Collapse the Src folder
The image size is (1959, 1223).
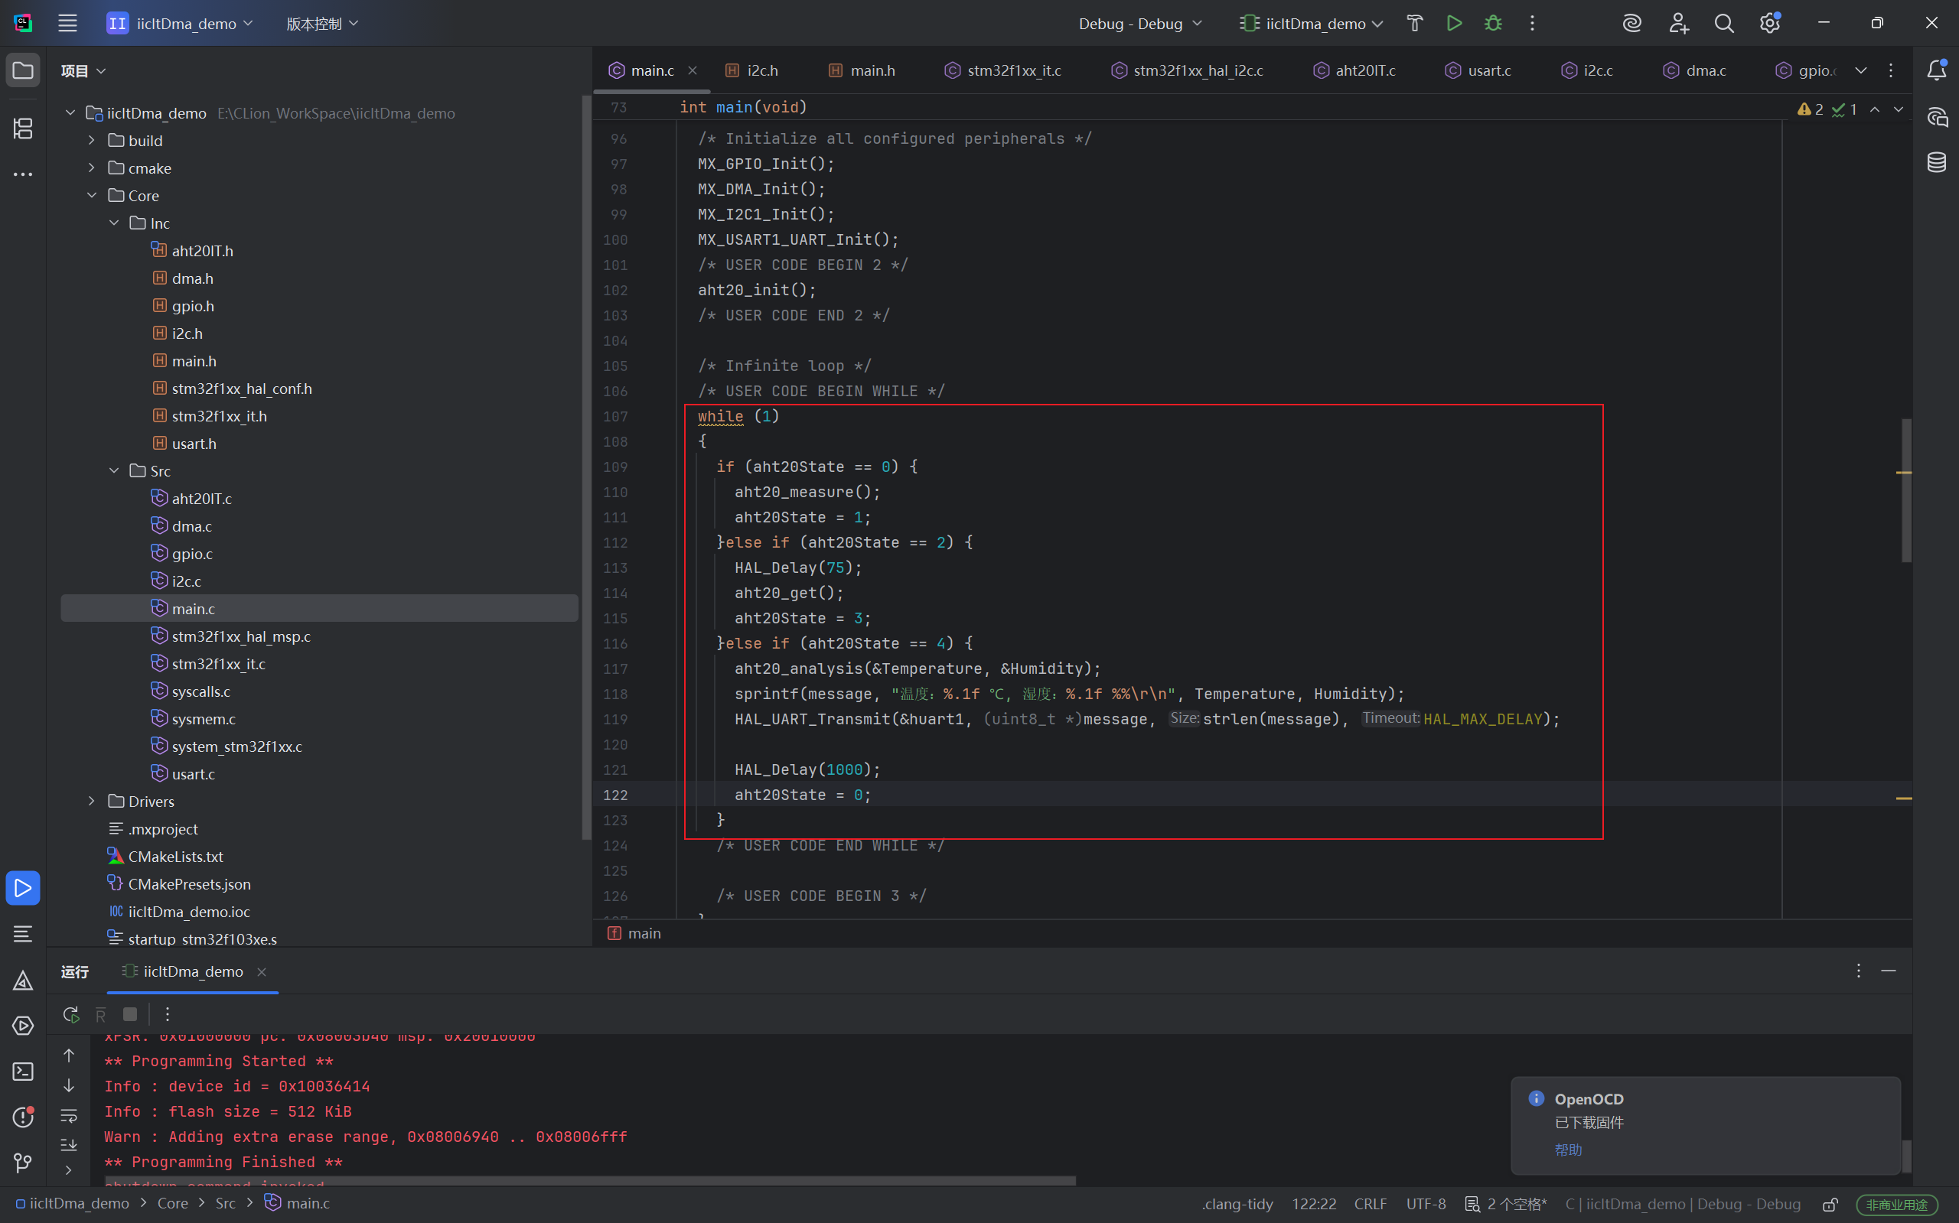point(114,470)
